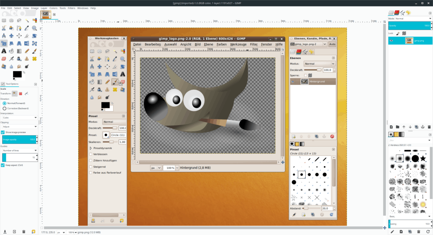Select the Zoom magnifier tool
Viewport: 433px width, 235px height.
click(34, 28)
